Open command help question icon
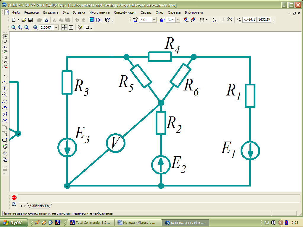This screenshot has width=303, height=227. point(14,204)
